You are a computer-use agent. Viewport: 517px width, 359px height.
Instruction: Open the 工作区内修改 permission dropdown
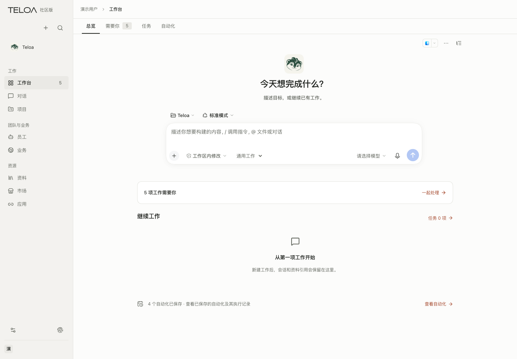pyautogui.click(x=206, y=156)
